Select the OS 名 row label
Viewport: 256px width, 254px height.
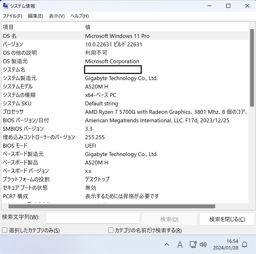click(x=10, y=36)
